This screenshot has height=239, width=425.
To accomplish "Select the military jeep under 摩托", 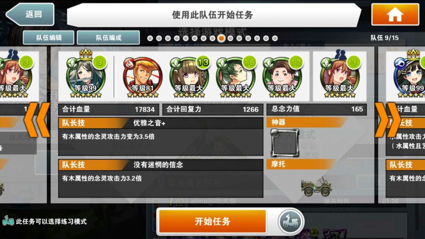I will (316, 186).
